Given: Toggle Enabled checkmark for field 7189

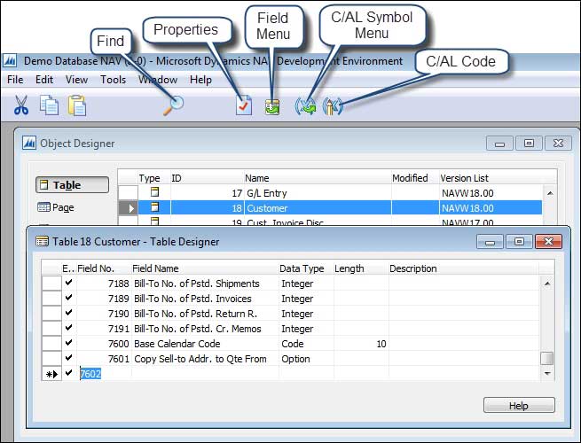Looking at the screenshot, I should [x=68, y=298].
